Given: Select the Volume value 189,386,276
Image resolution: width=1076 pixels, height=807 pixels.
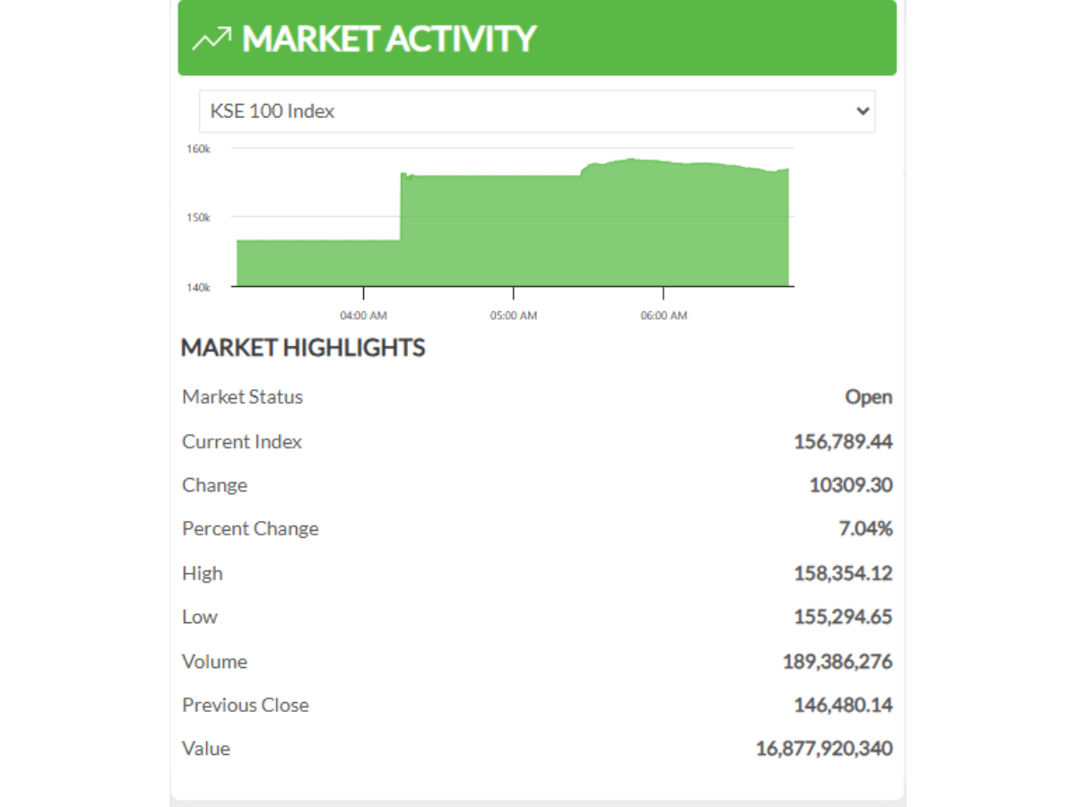Looking at the screenshot, I should pyautogui.click(x=837, y=662).
